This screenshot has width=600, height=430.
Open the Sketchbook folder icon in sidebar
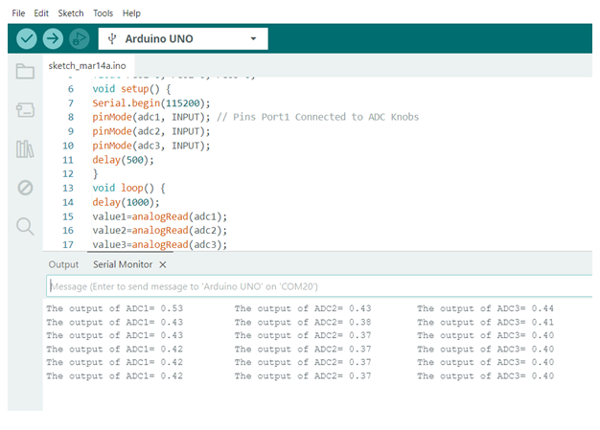tap(25, 72)
